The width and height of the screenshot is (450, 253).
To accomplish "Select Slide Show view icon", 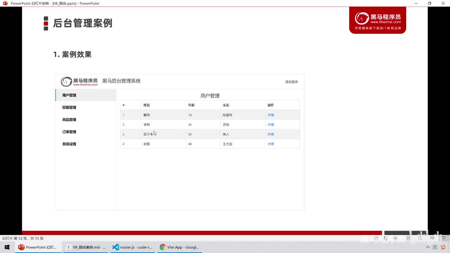I will pyautogui.click(x=443, y=238).
